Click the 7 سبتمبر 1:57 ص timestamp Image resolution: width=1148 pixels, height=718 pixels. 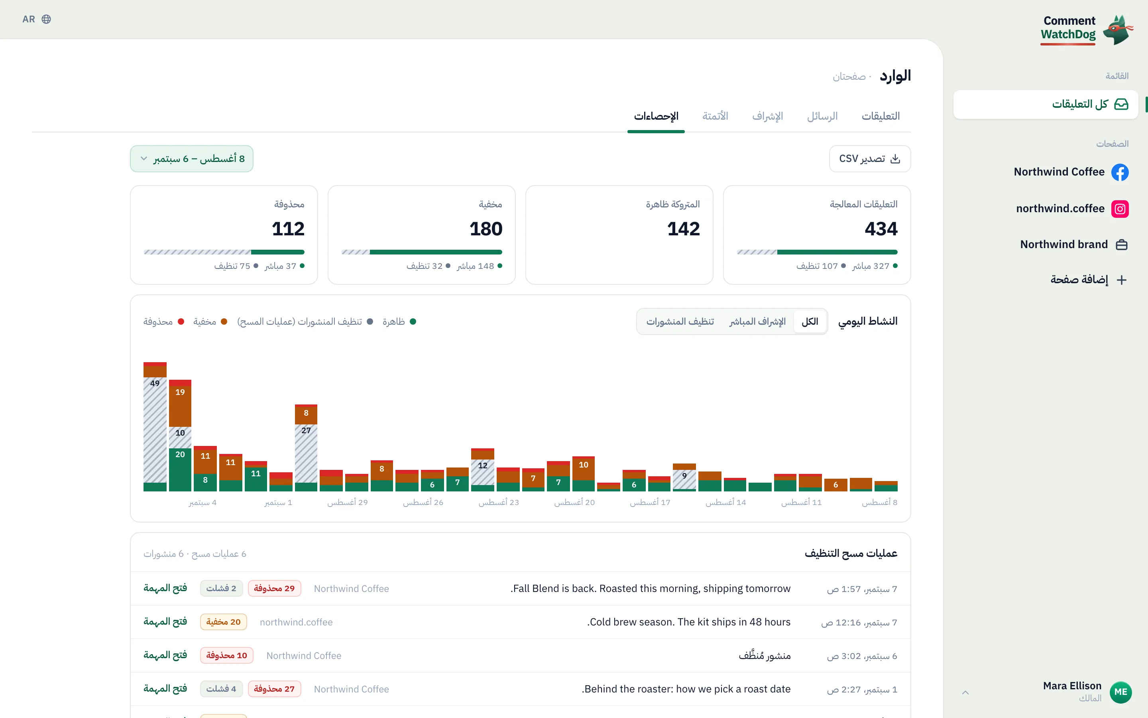(x=862, y=589)
